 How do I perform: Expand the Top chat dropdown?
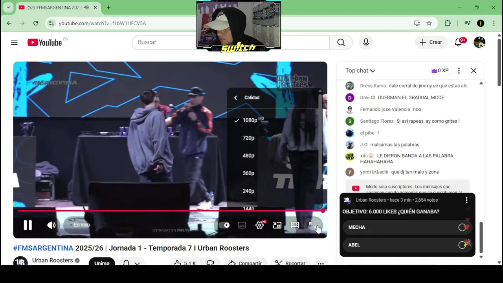point(360,71)
